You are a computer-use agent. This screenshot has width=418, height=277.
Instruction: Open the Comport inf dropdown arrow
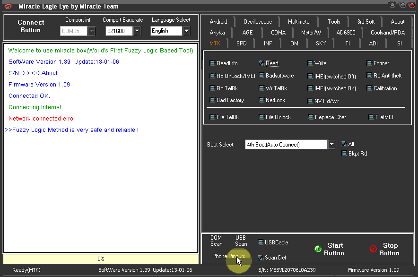tap(91, 31)
